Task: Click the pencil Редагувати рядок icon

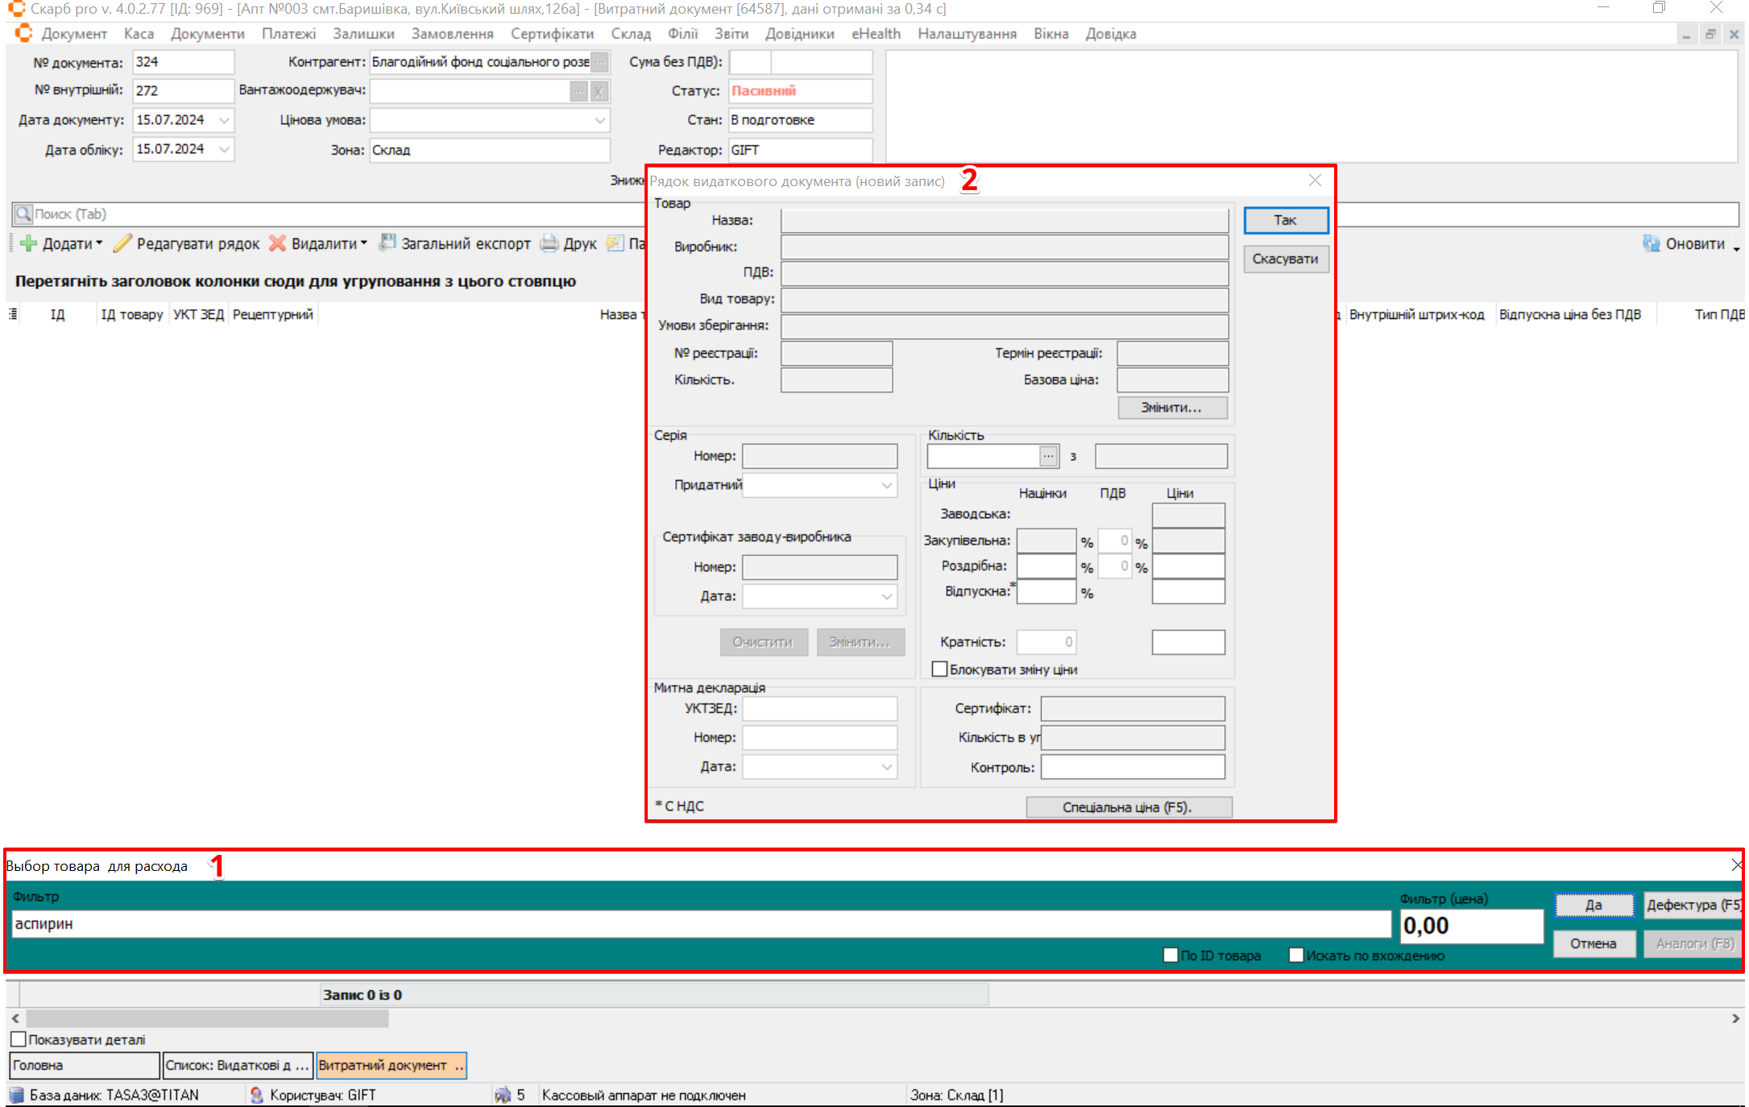Action: click(x=122, y=243)
